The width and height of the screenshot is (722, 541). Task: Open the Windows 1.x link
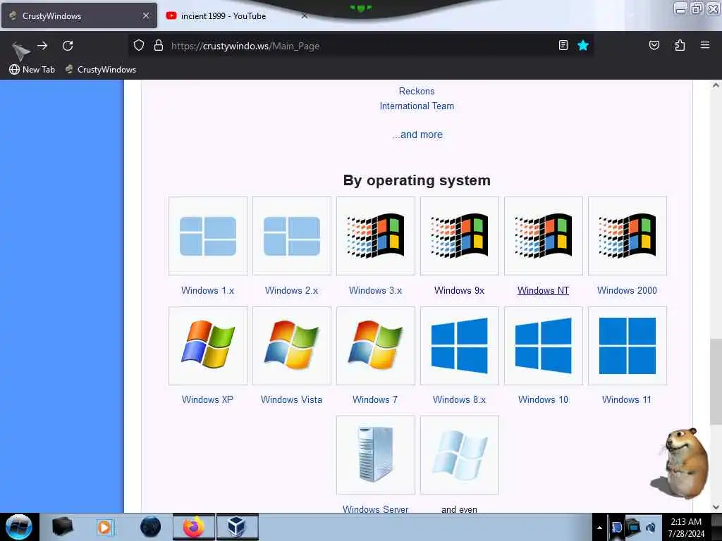point(208,290)
